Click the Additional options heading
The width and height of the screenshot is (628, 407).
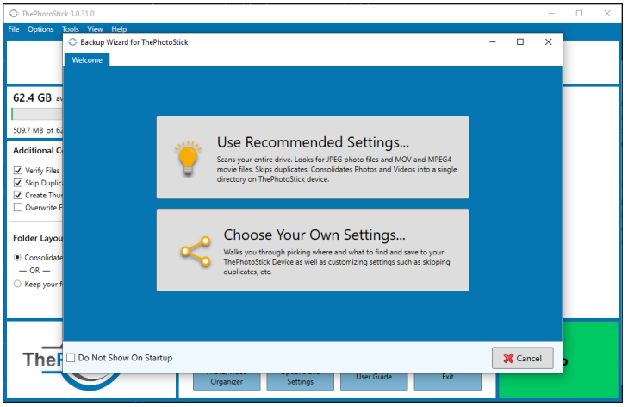click(38, 150)
